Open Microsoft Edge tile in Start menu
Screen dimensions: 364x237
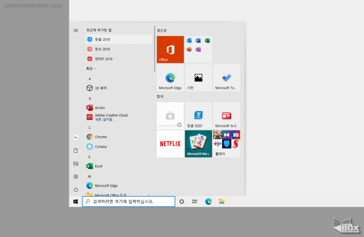170,78
